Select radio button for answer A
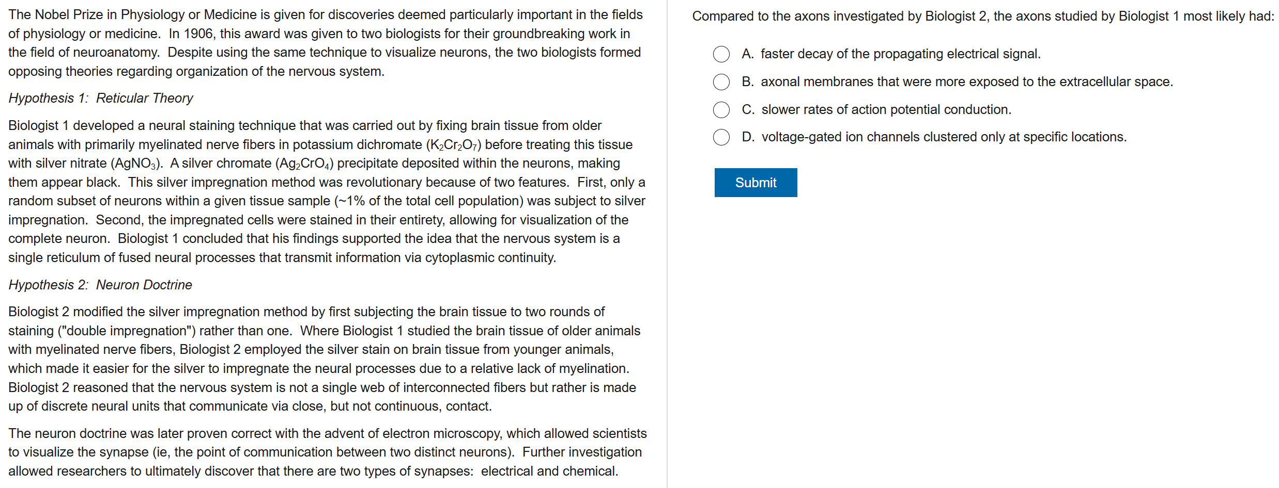 (721, 54)
